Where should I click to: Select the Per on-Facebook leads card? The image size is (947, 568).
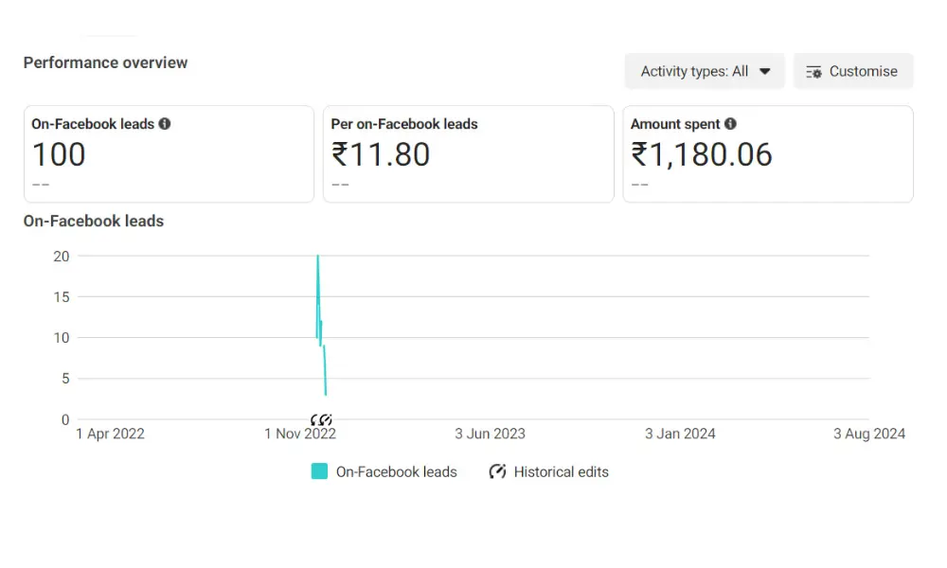coord(469,154)
